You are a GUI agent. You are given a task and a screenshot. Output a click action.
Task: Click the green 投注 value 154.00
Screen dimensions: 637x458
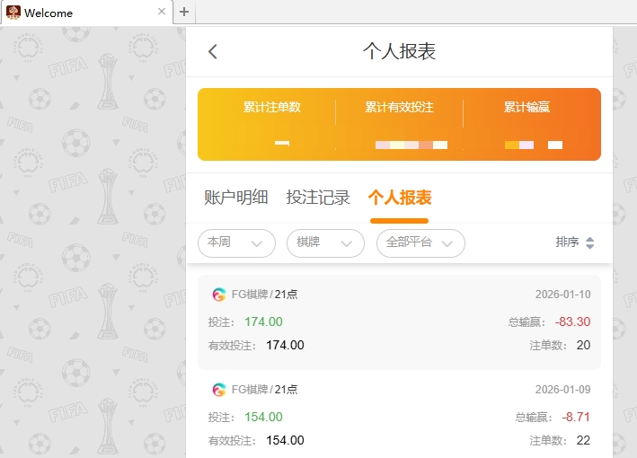coord(263,417)
